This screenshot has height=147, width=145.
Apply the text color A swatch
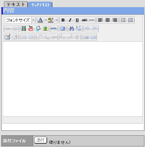click(x=40, y=20)
